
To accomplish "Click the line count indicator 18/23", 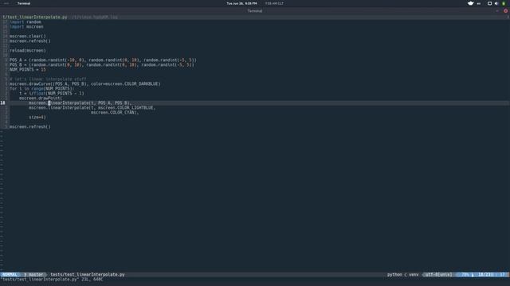I will (484, 275).
